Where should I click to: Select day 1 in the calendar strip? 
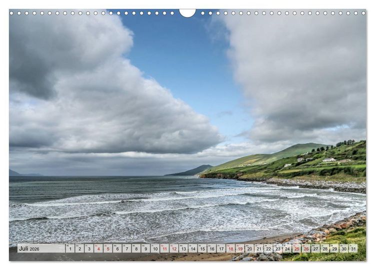coord(70,248)
